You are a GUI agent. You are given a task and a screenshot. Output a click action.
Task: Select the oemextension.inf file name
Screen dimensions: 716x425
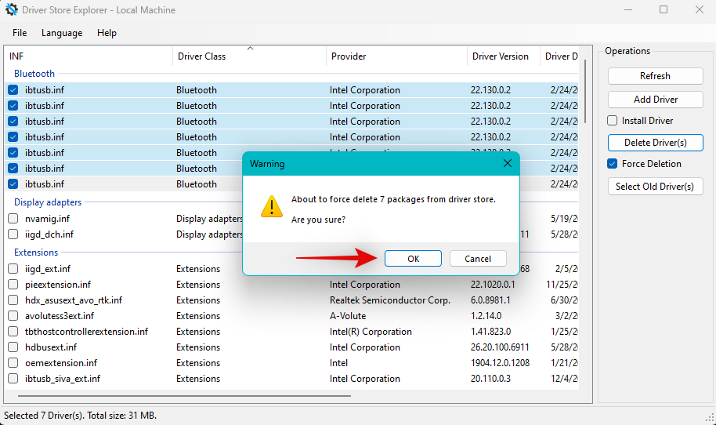[61, 363]
